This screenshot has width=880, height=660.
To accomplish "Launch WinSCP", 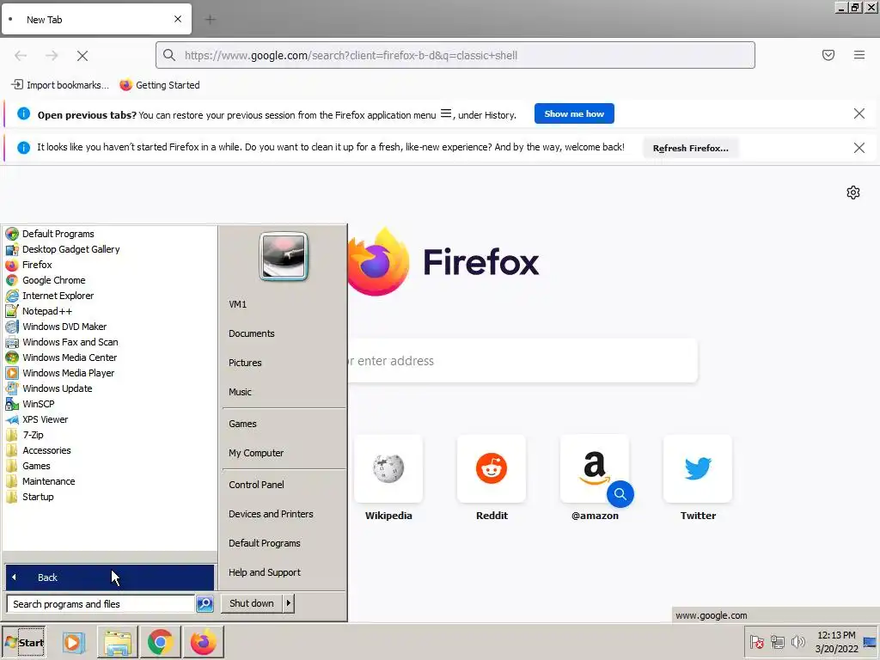I will pos(30,404).
